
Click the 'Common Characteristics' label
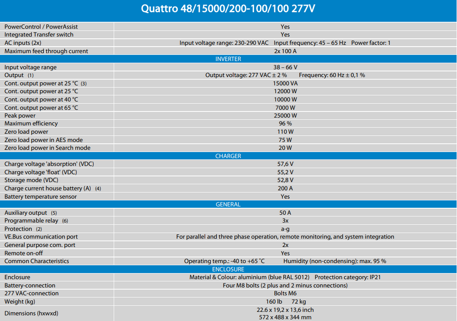(x=37, y=261)
